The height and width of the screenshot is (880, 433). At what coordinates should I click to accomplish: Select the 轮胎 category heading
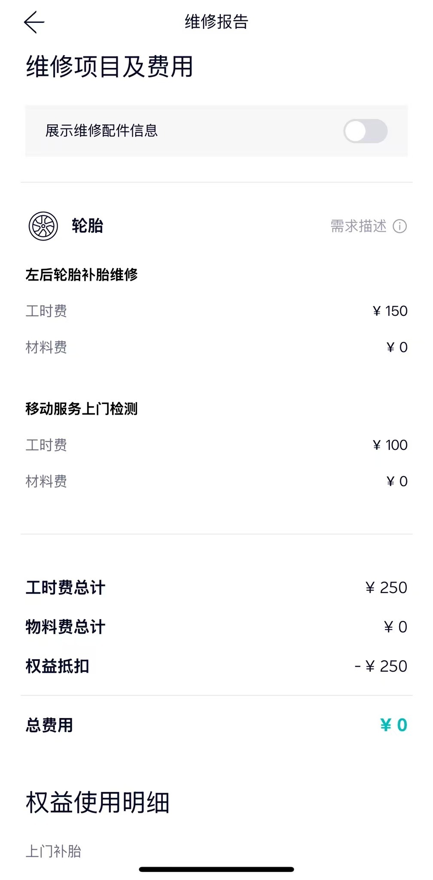point(88,226)
